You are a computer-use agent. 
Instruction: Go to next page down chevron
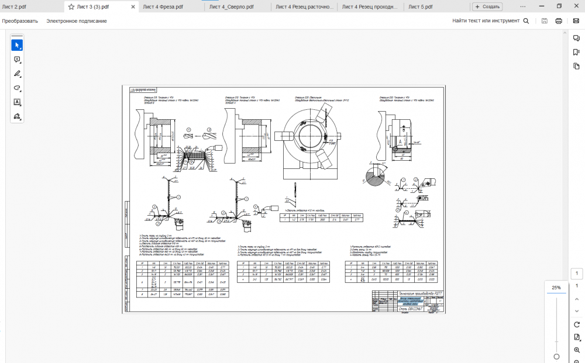pos(577,311)
